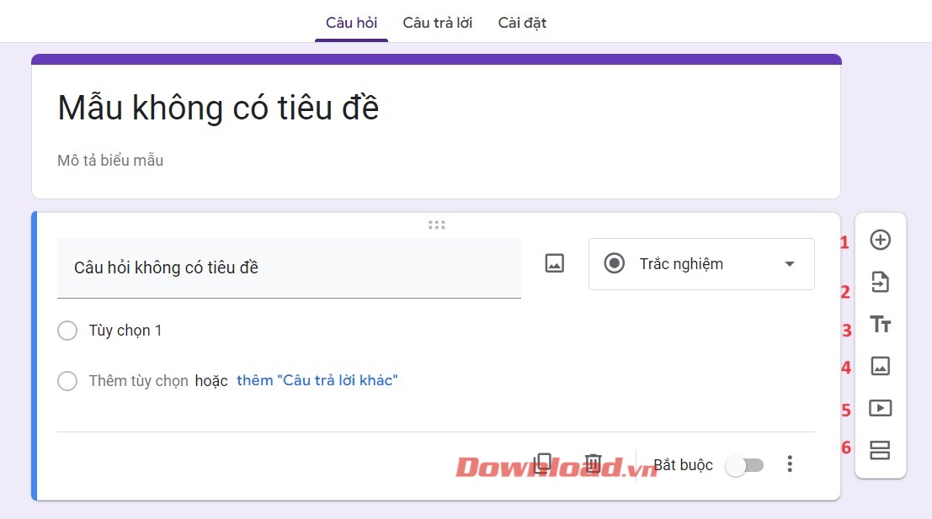Delete the question using the trash icon
932x519 pixels.
coord(593,463)
